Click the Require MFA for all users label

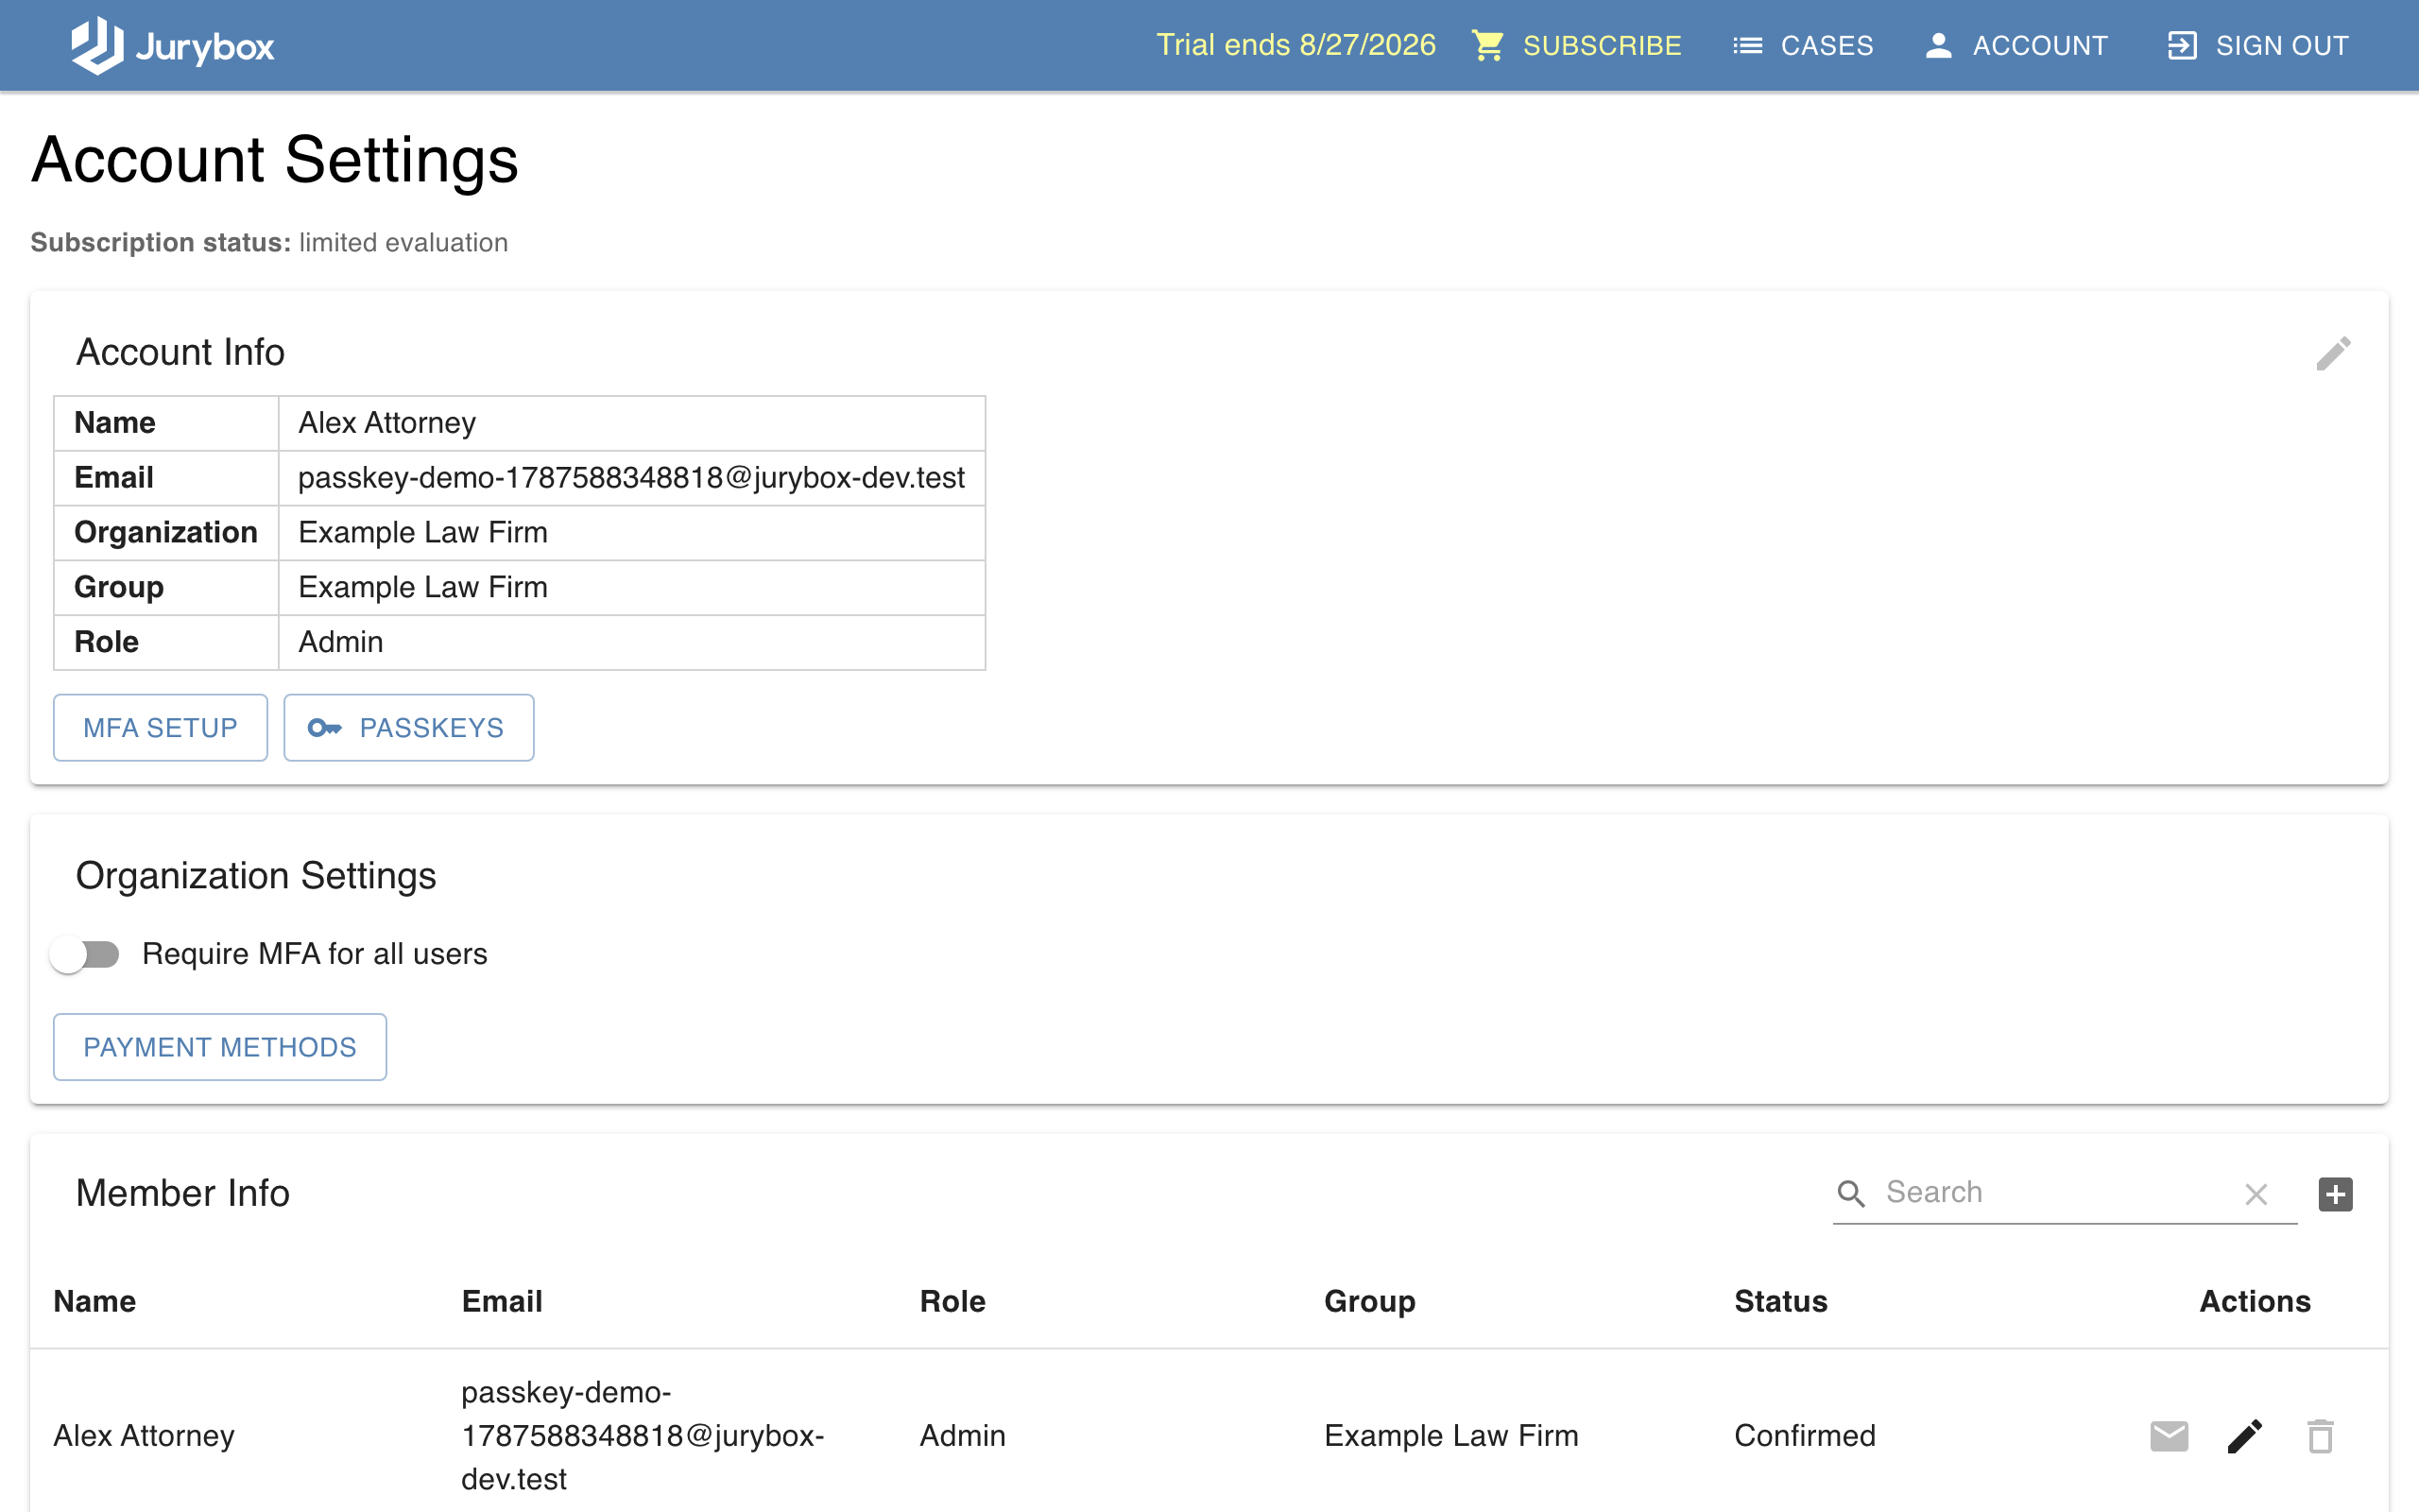[x=315, y=954]
